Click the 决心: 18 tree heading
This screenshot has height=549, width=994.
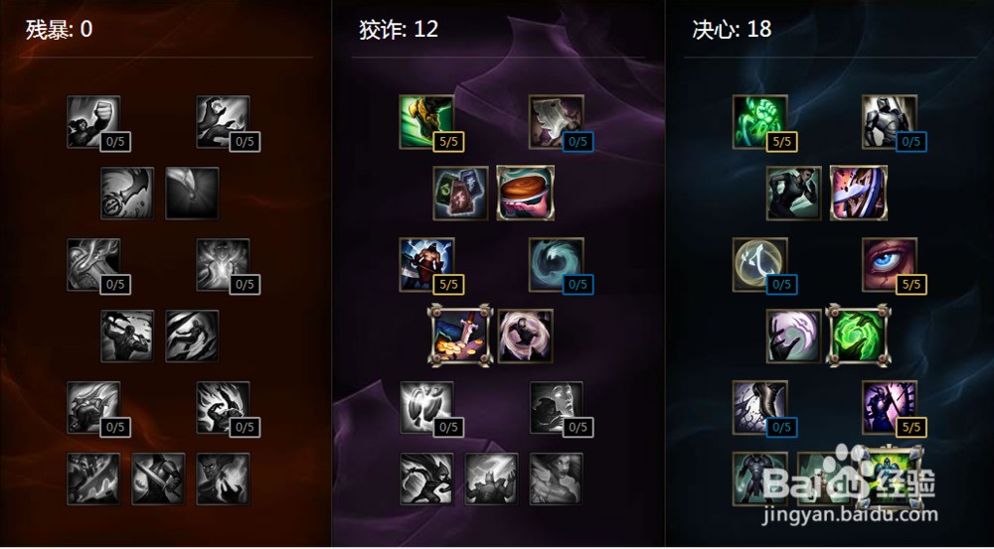coord(732,29)
